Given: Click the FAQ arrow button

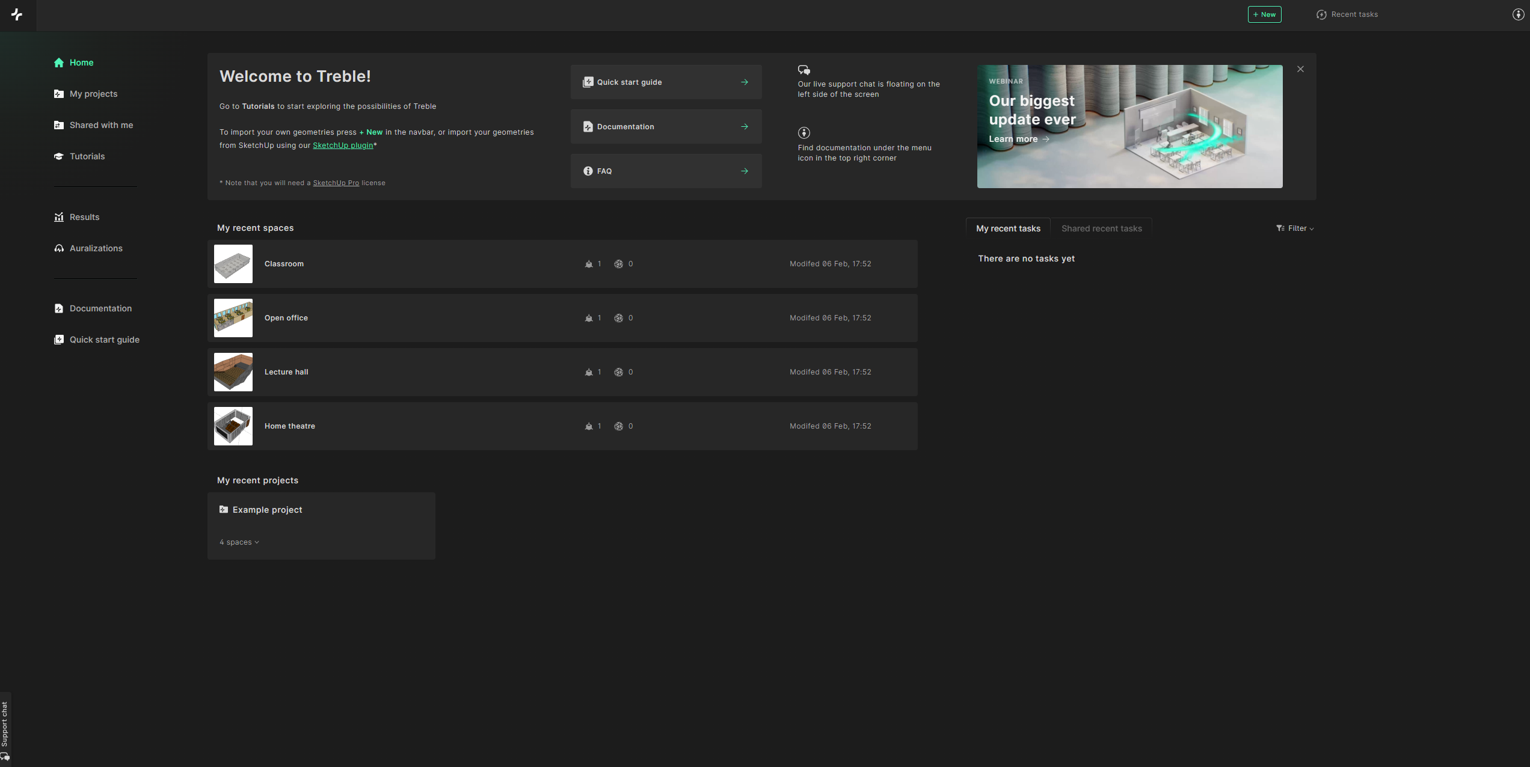Looking at the screenshot, I should pyautogui.click(x=745, y=171).
